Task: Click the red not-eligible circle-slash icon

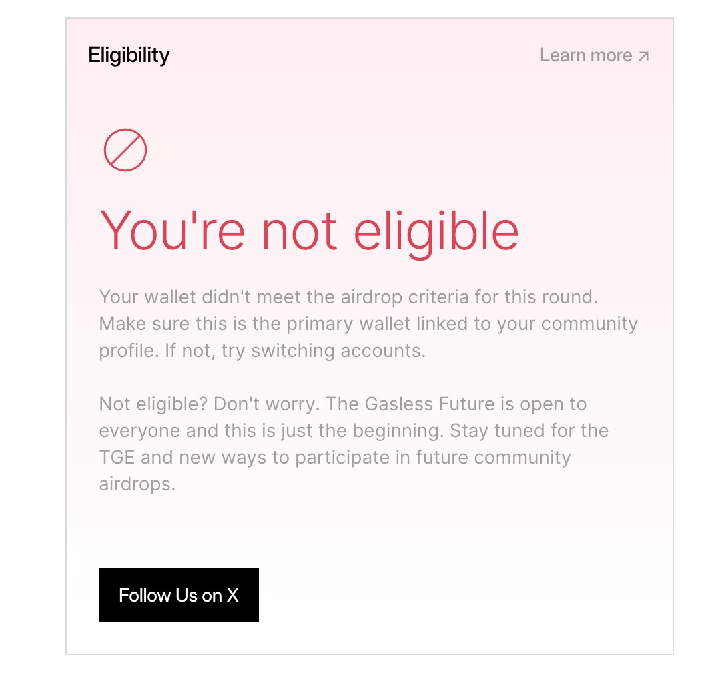Action: coord(125,150)
